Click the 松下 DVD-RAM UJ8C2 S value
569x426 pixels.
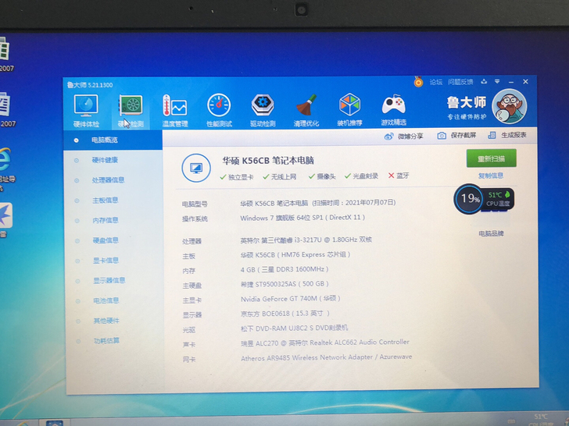tap(295, 328)
